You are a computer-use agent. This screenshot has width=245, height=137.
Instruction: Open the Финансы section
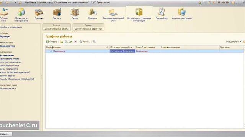[92, 14]
